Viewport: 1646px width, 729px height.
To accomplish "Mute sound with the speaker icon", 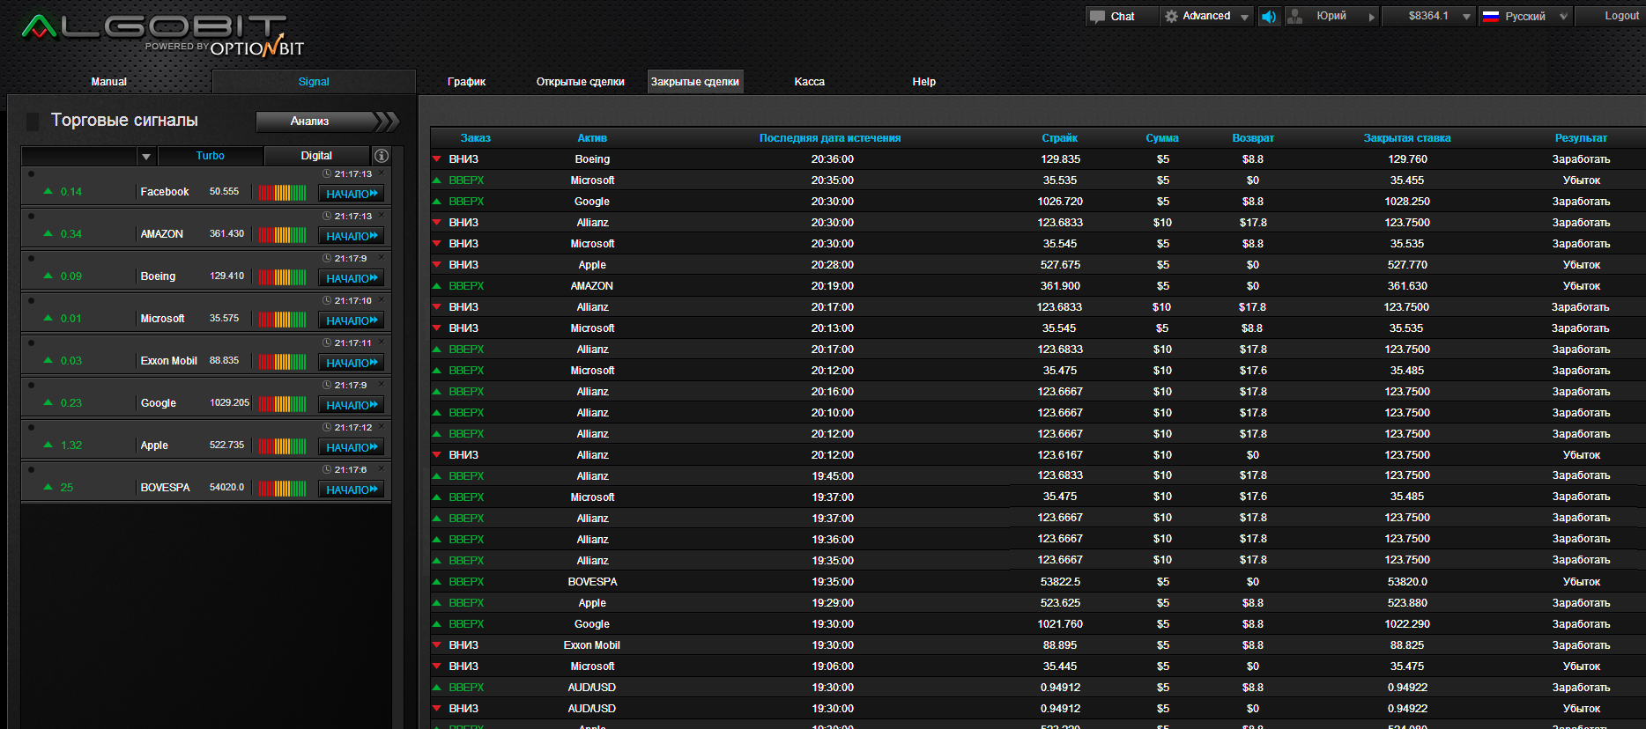I will point(1269,17).
